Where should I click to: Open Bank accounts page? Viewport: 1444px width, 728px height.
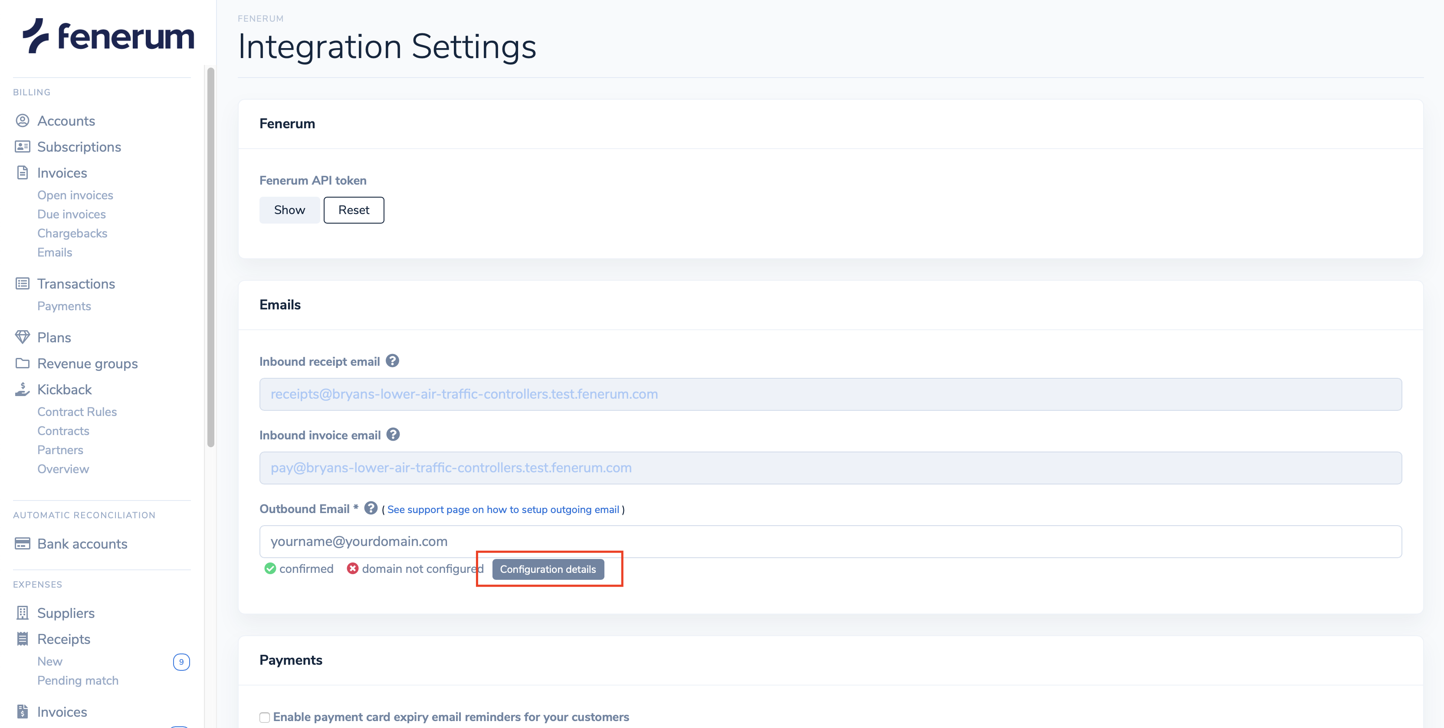(x=82, y=544)
